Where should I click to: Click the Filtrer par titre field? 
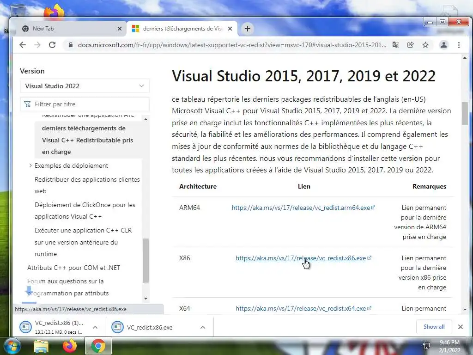85,104
